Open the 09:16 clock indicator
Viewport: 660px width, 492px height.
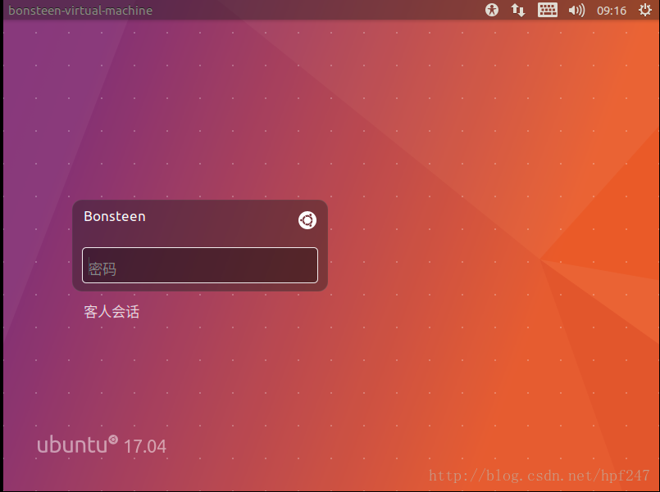click(x=612, y=11)
